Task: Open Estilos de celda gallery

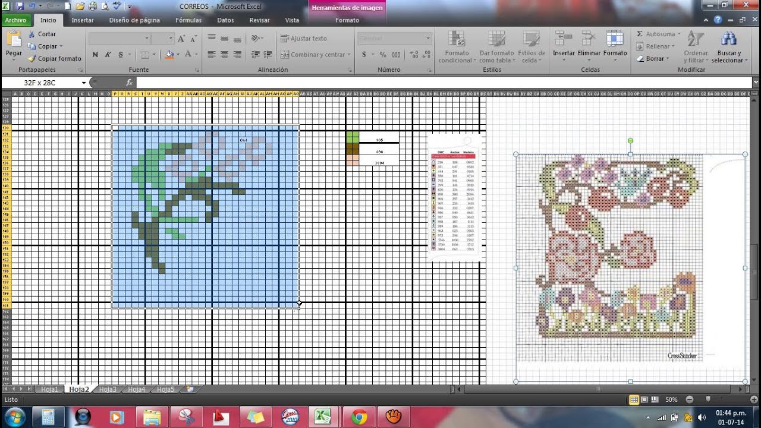Action: tap(531, 47)
